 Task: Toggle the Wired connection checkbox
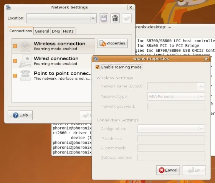(15, 61)
